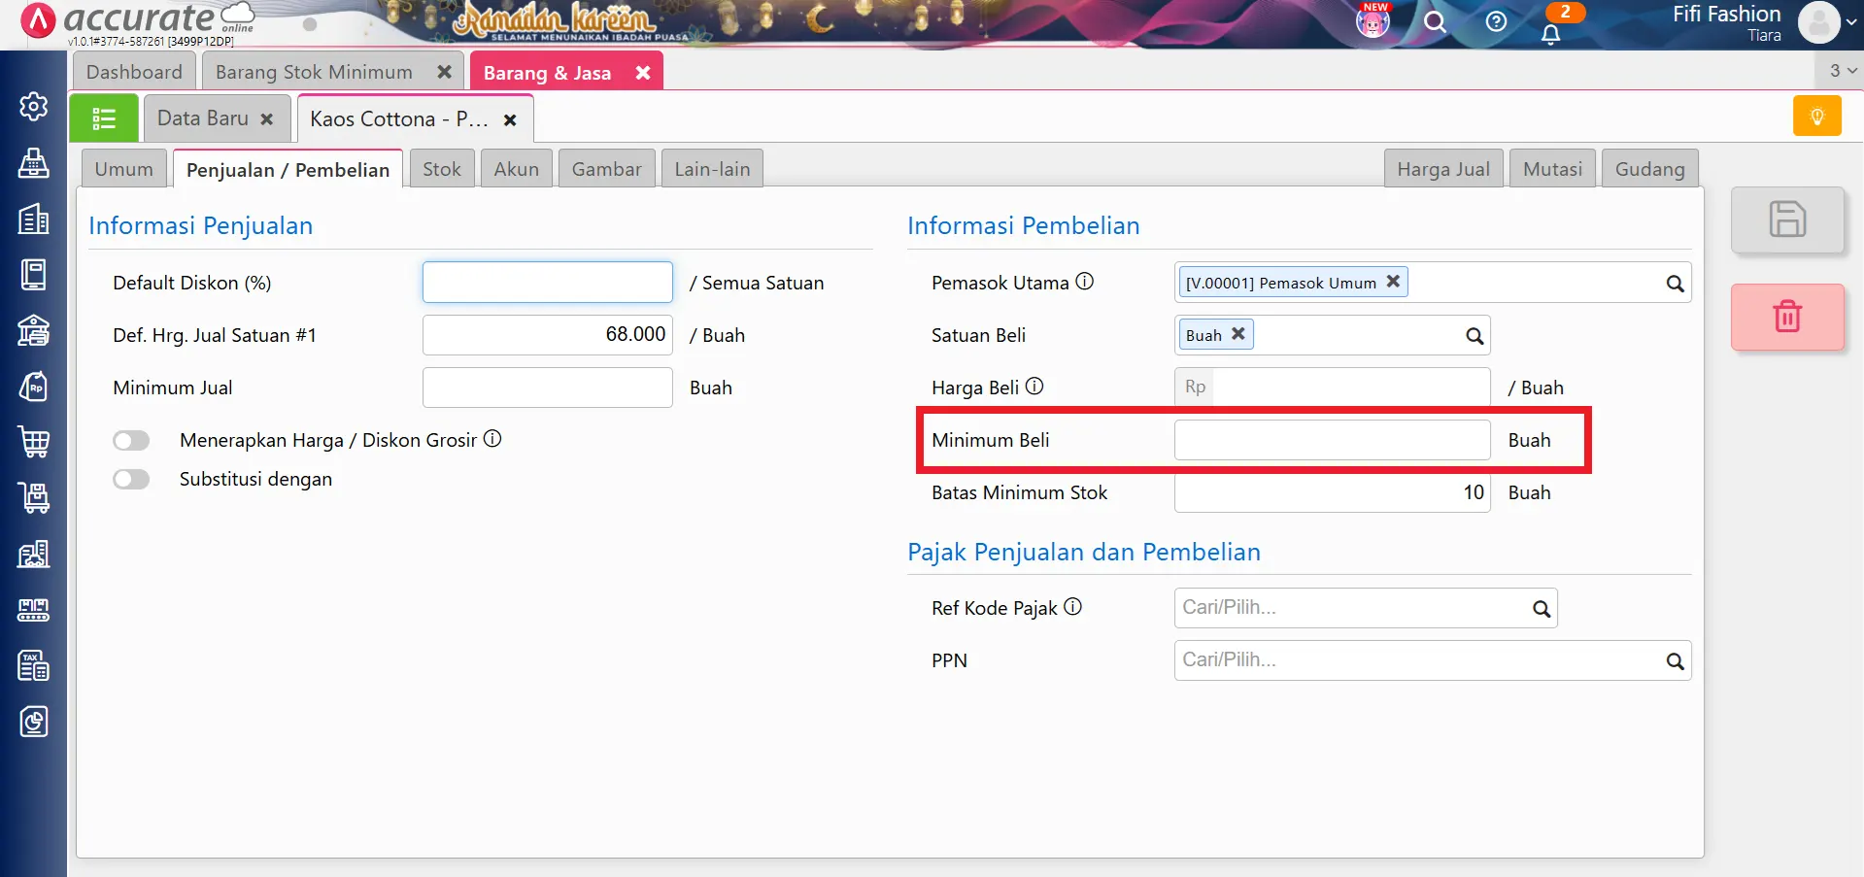Open the tab count dropdown showing 3

point(1838,70)
